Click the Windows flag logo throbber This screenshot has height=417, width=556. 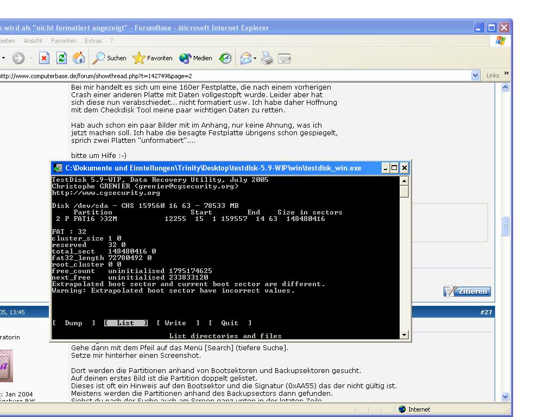tap(500, 41)
